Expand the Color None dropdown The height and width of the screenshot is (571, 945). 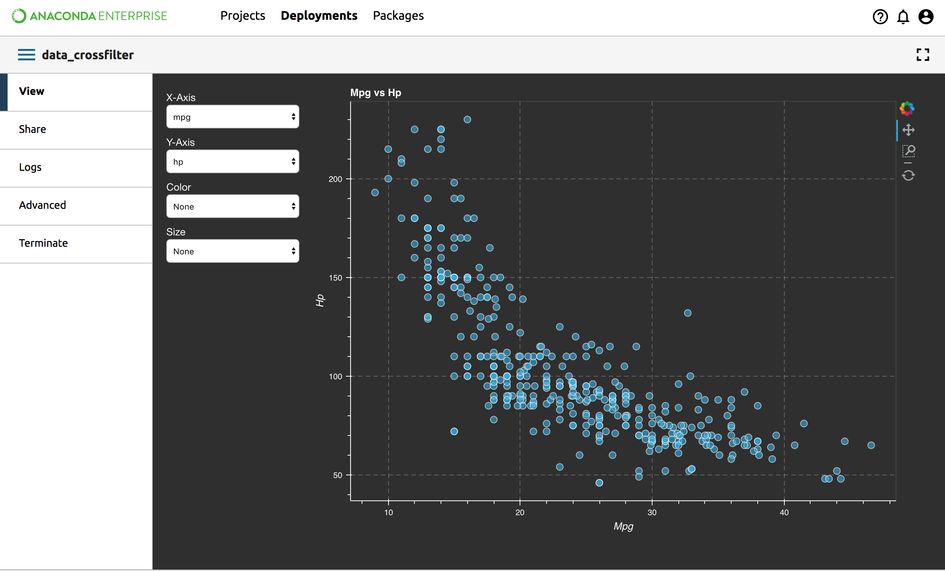(232, 207)
